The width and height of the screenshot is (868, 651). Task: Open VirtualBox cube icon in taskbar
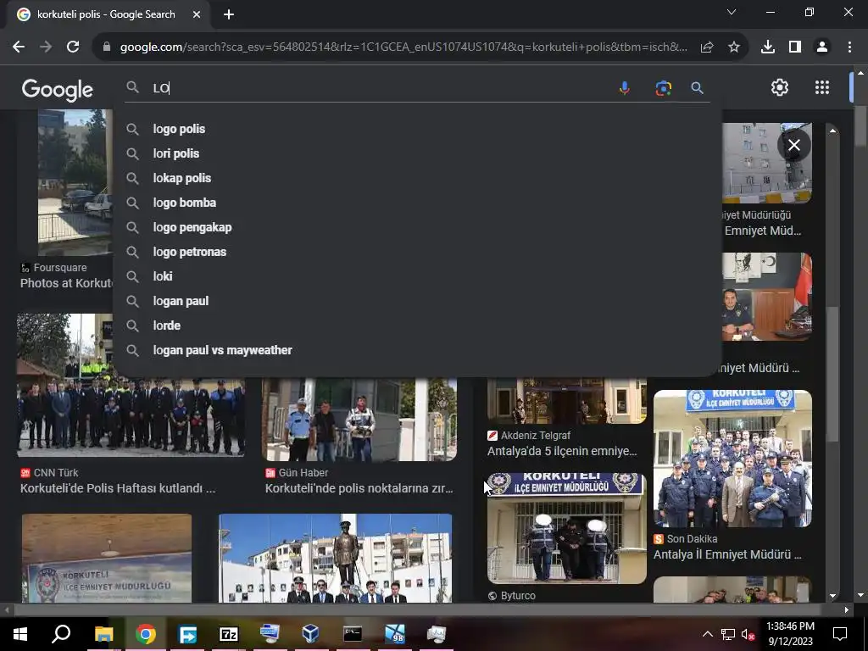coord(310,633)
